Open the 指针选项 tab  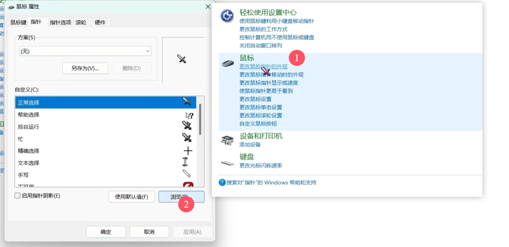click(61, 23)
